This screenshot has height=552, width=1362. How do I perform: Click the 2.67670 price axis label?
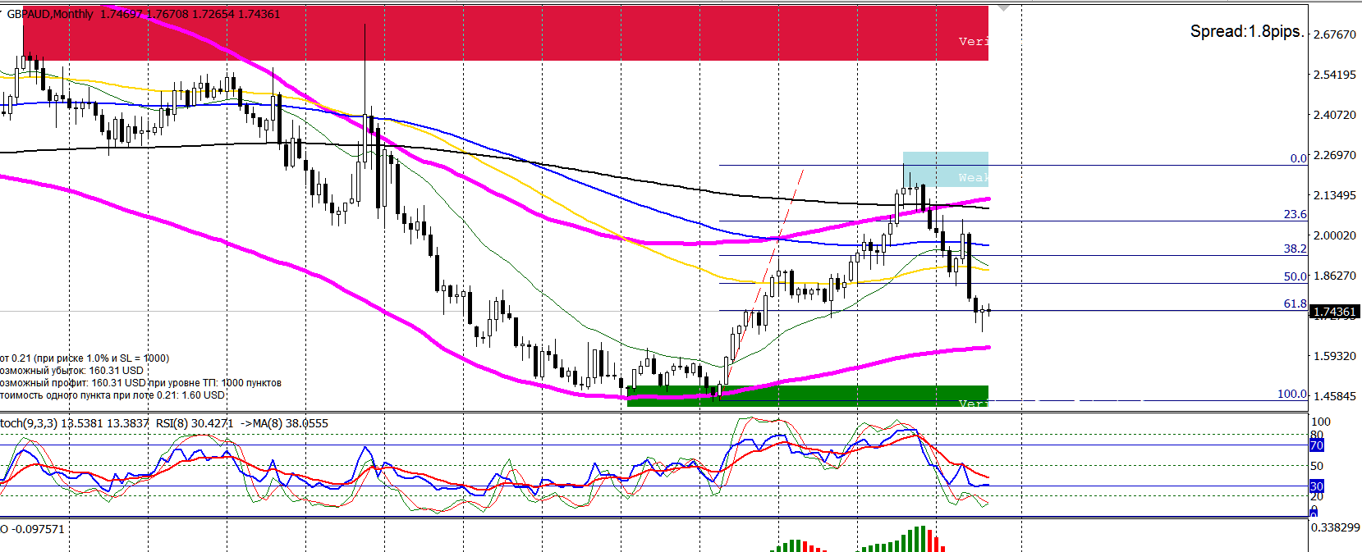coord(1335,34)
